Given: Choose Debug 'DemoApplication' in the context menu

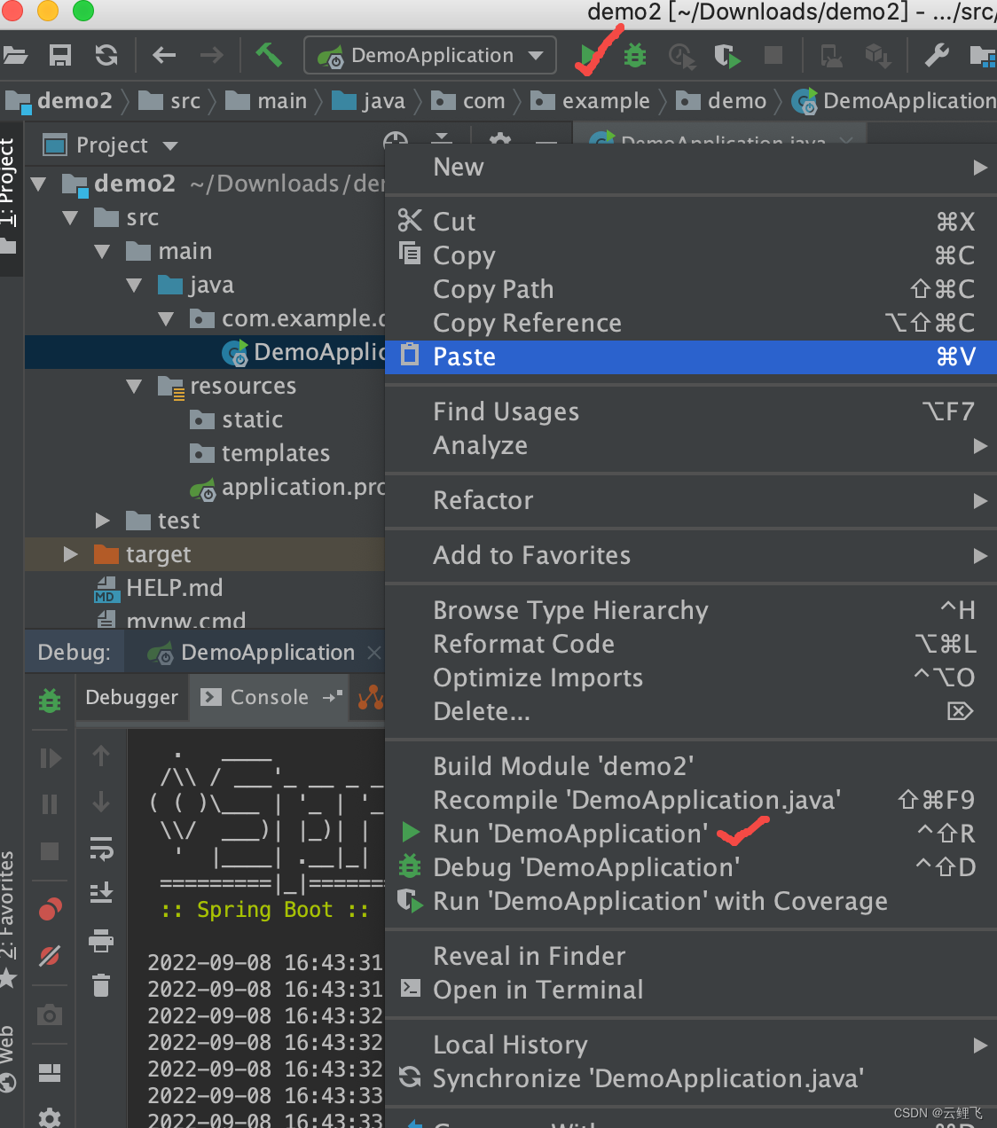Looking at the screenshot, I should click(691, 867).
